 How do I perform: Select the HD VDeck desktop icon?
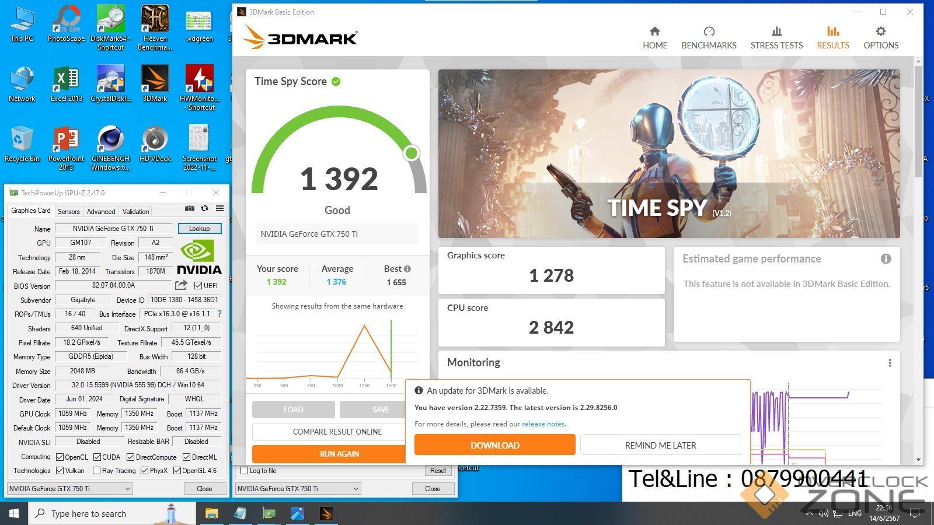tap(155, 143)
